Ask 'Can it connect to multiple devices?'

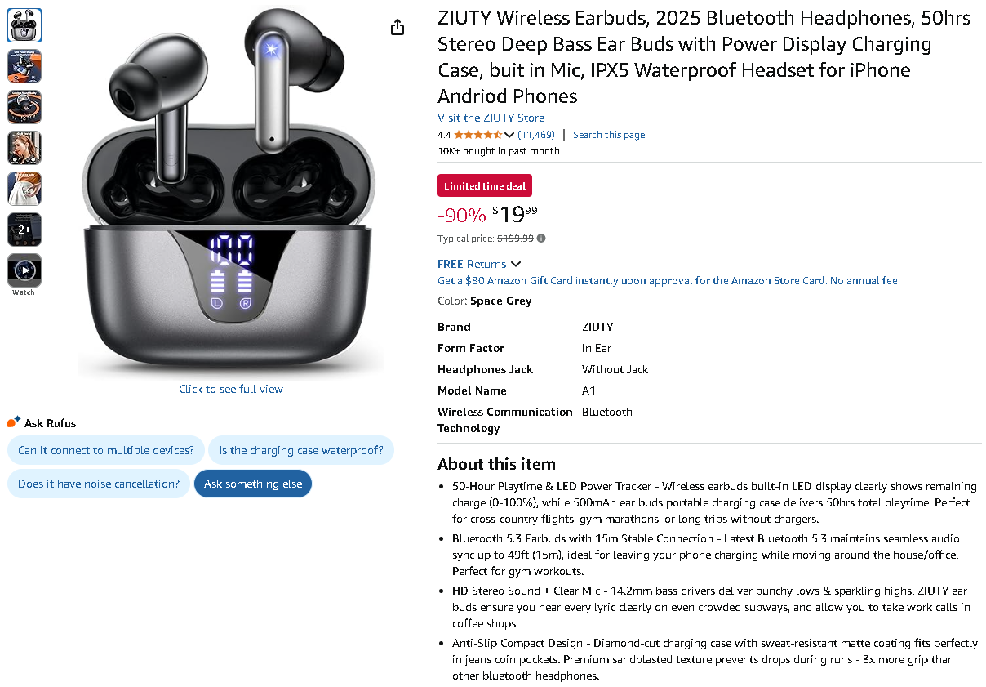click(106, 450)
